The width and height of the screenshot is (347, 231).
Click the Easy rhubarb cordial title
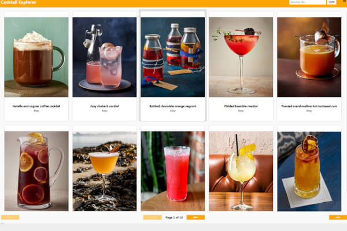click(105, 106)
